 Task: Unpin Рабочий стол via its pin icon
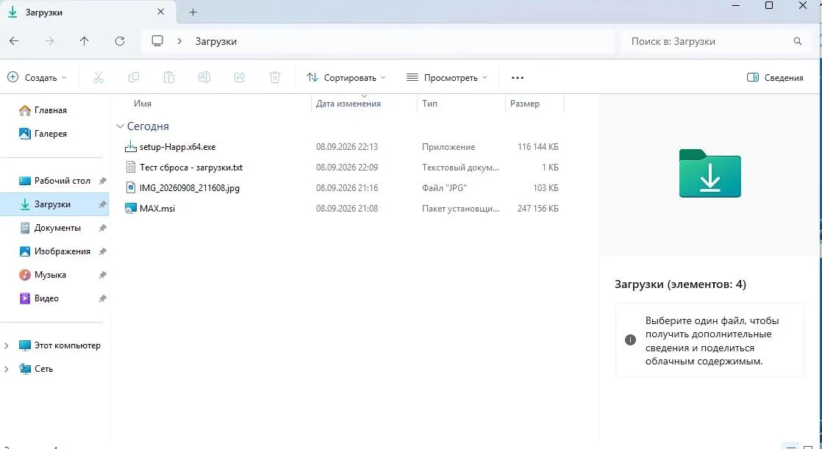tap(103, 181)
